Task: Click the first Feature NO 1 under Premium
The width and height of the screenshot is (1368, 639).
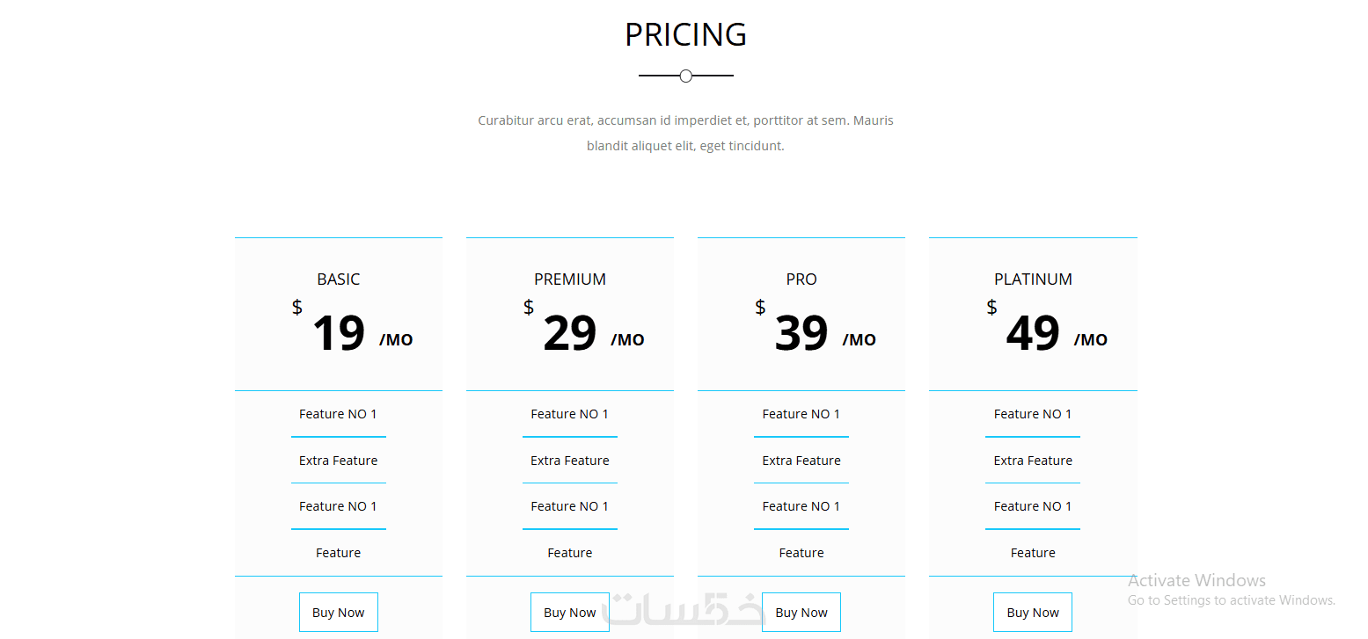Action: click(570, 414)
